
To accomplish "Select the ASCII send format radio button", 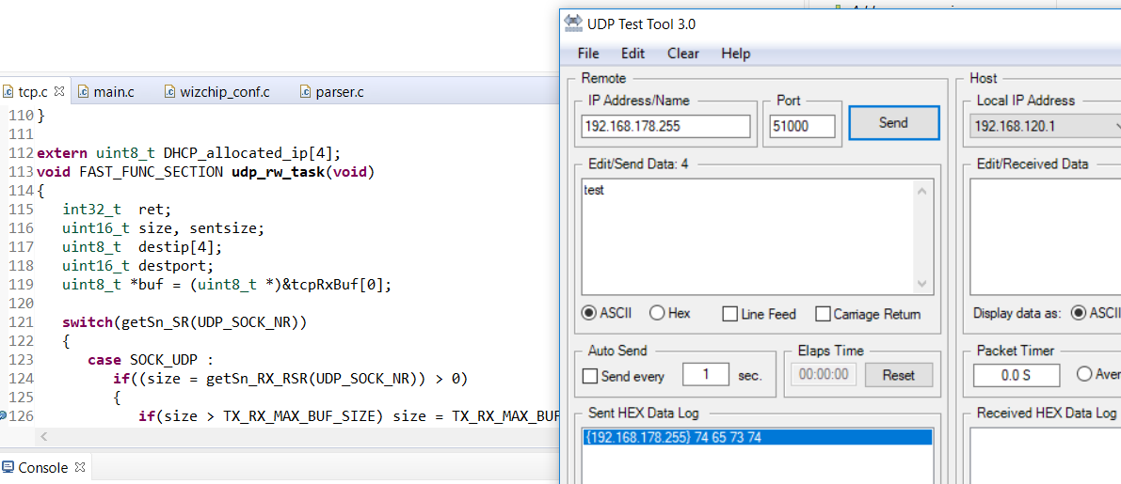I will pyautogui.click(x=608, y=313).
